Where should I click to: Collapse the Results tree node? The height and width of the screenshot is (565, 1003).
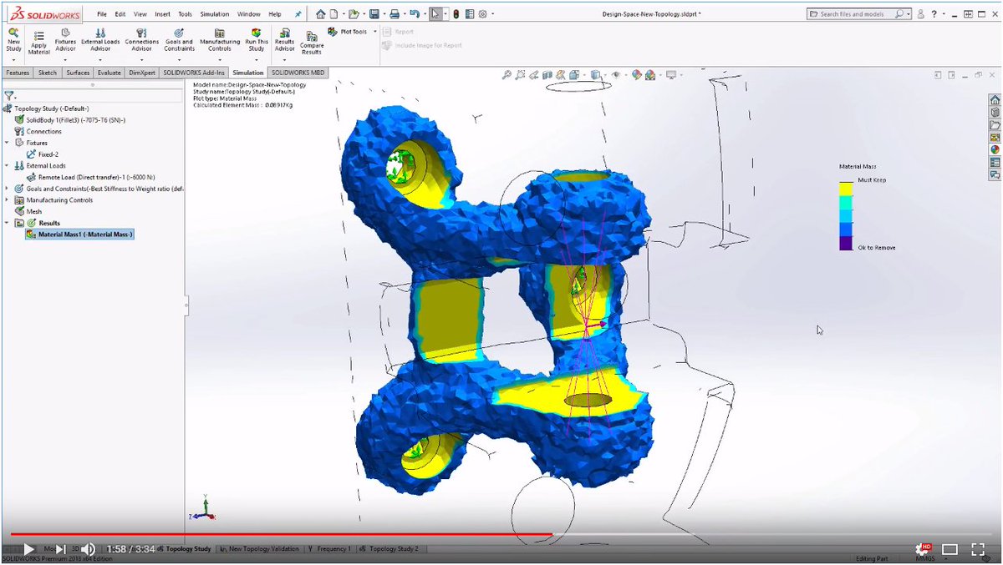click(x=8, y=223)
